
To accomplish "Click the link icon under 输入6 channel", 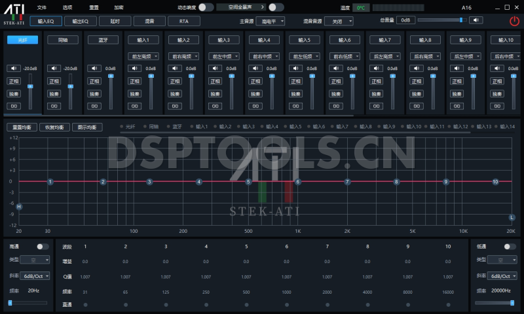I will point(336,106).
